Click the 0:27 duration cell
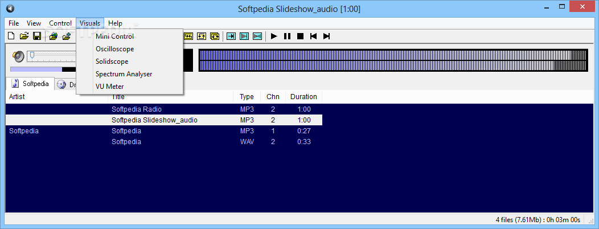Image resolution: width=599 pixels, height=229 pixels. click(x=303, y=131)
